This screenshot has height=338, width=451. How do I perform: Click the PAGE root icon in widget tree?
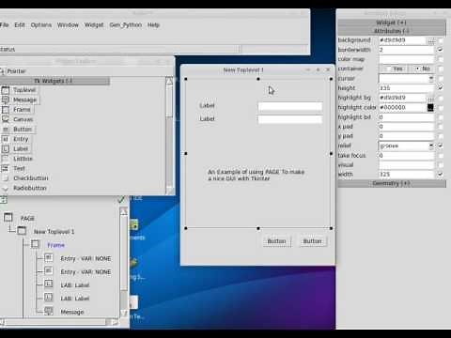(8, 218)
